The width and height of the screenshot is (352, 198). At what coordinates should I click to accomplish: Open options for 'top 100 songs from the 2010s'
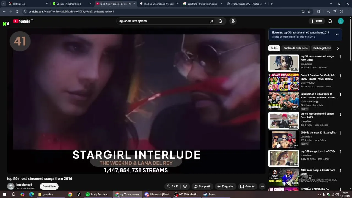pyautogui.click(x=340, y=152)
